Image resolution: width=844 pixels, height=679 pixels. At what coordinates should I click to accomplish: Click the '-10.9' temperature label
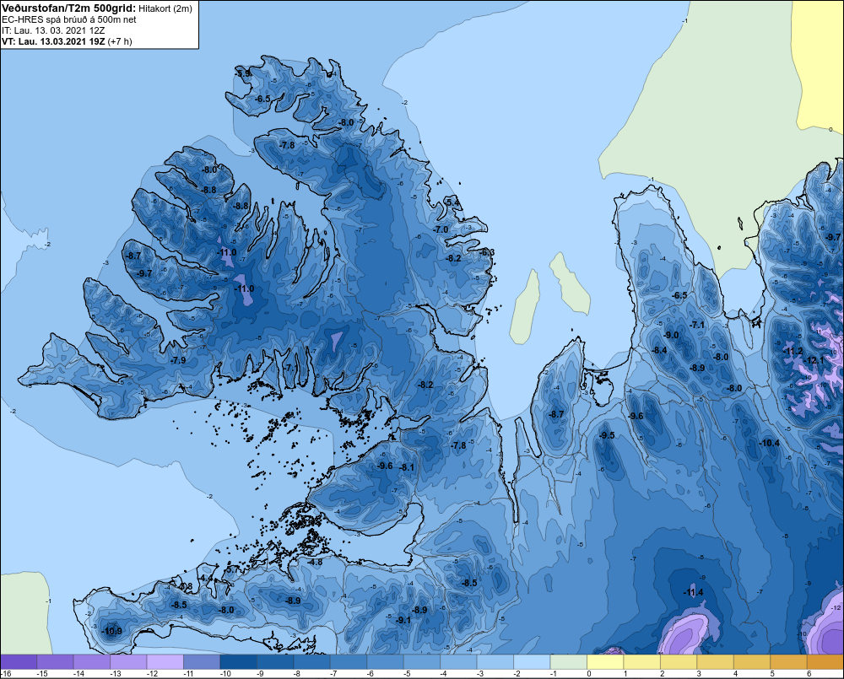[112, 631]
